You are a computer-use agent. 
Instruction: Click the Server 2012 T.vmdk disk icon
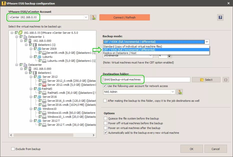[44, 125]
